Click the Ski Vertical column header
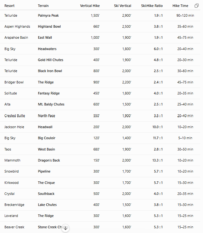Screen dimensions: 203x233 click(x=123, y=6)
